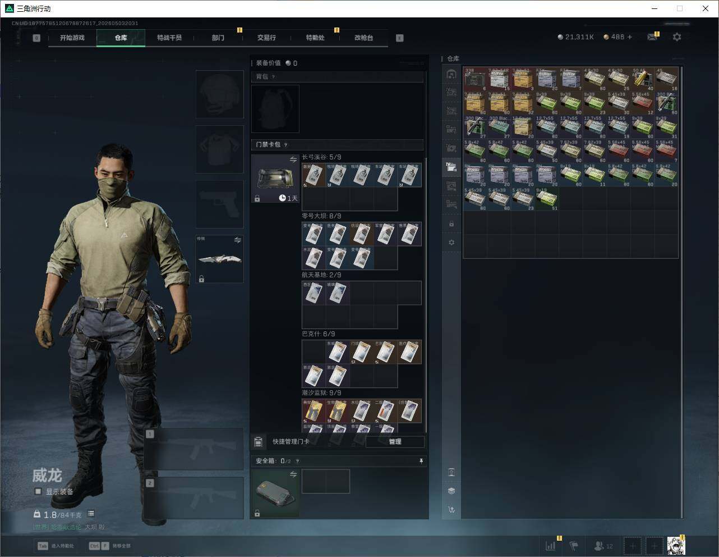Switch to the 改枪台 tab
Image resolution: width=719 pixels, height=557 pixels.
point(363,38)
